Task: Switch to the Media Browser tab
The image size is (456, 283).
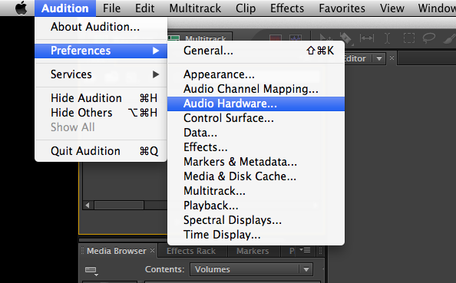Action: [117, 251]
